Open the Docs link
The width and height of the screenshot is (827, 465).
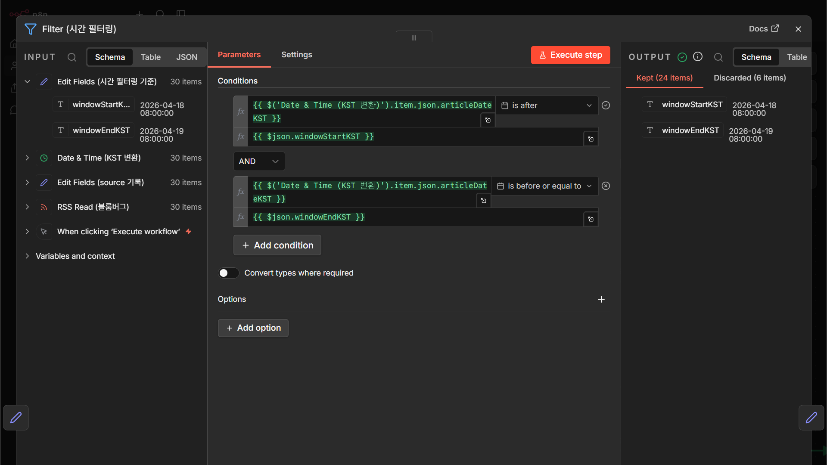click(764, 29)
